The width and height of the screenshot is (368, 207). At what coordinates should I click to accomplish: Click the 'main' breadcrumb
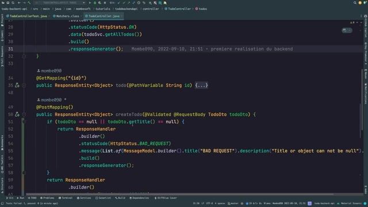coord(46,9)
